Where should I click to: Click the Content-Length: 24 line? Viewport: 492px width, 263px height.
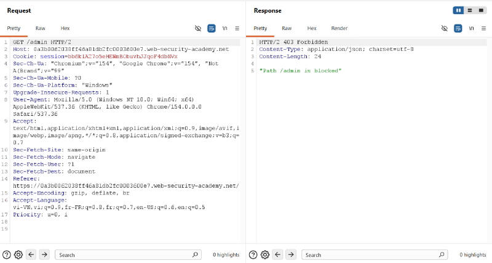point(290,56)
